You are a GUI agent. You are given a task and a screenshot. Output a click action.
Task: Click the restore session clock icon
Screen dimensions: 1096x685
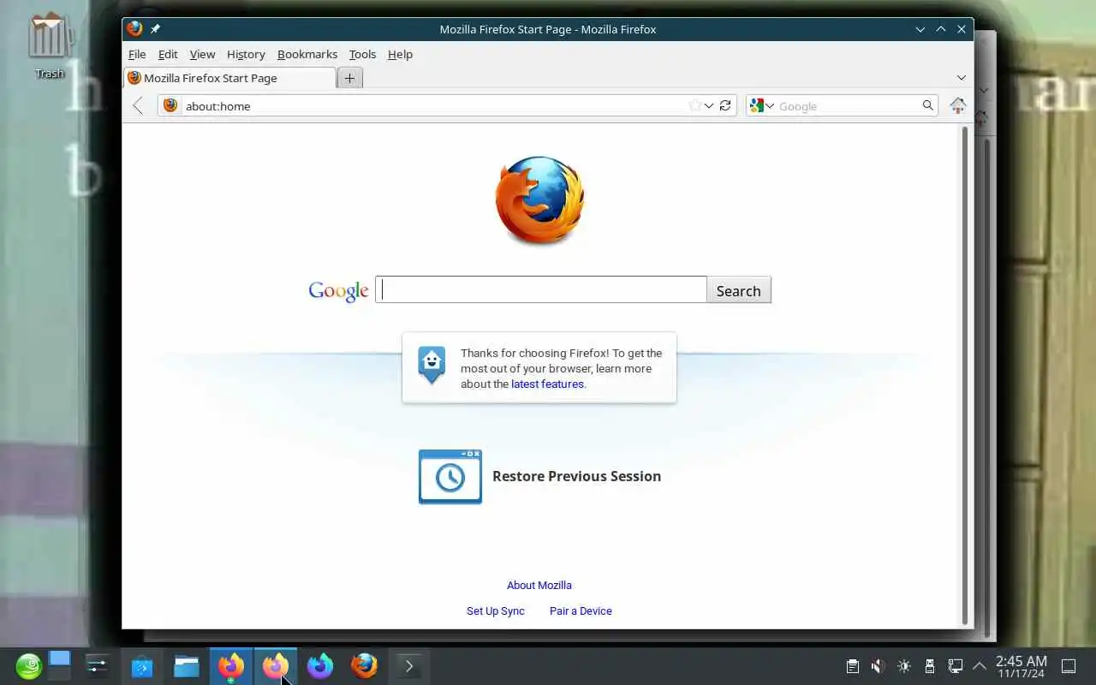pyautogui.click(x=450, y=477)
